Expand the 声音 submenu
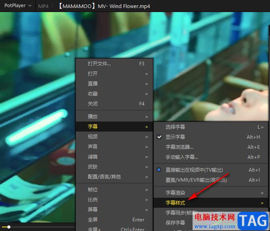This screenshot has width=270, height=231. coord(114,147)
